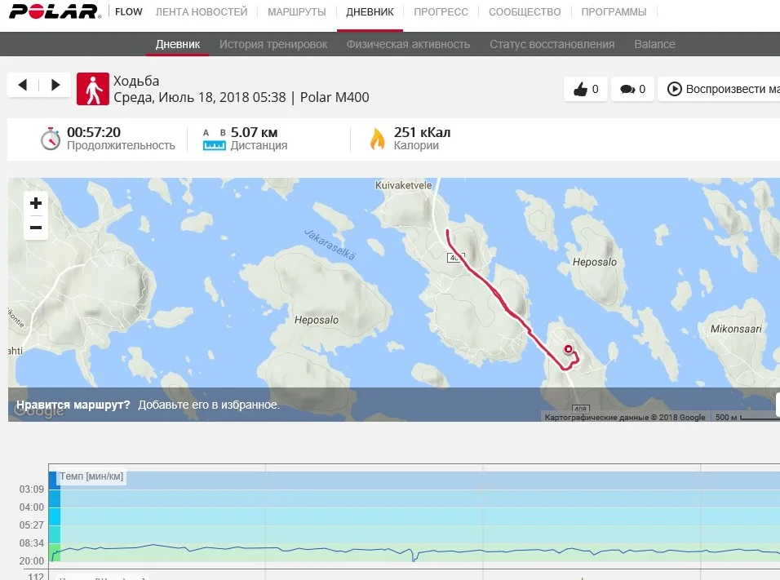The width and height of the screenshot is (780, 580).
Task: Like the workout with thumbs-up button
Action: pos(585,90)
